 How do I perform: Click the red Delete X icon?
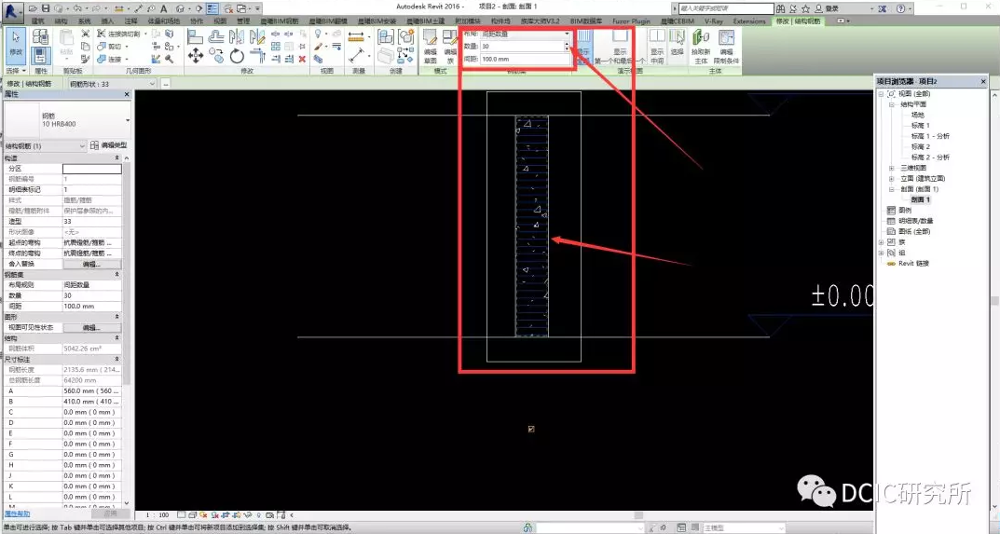coord(302,59)
